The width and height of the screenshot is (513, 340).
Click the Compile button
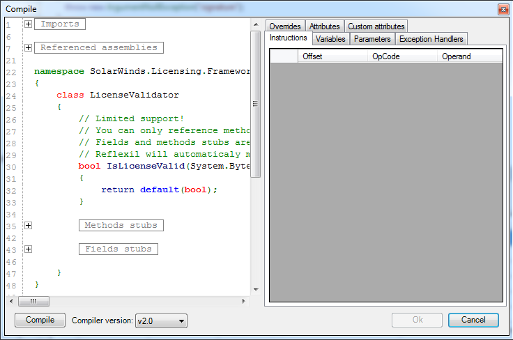click(x=40, y=320)
